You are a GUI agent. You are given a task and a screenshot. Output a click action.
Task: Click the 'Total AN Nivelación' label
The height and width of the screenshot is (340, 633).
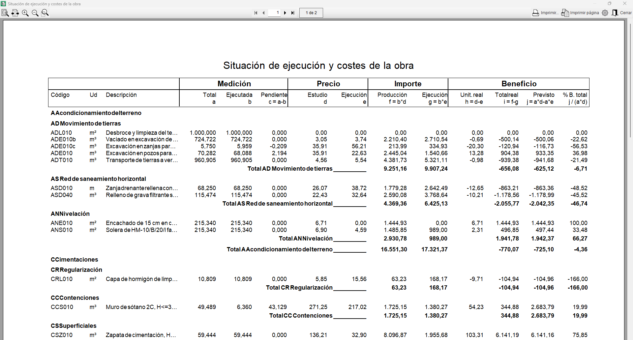[x=306, y=239]
